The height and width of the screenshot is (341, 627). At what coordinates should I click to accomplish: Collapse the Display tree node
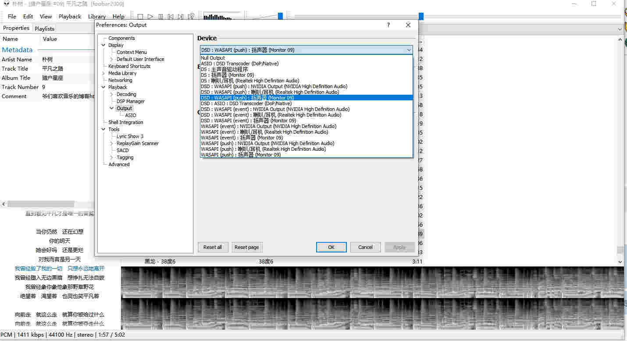tap(103, 45)
